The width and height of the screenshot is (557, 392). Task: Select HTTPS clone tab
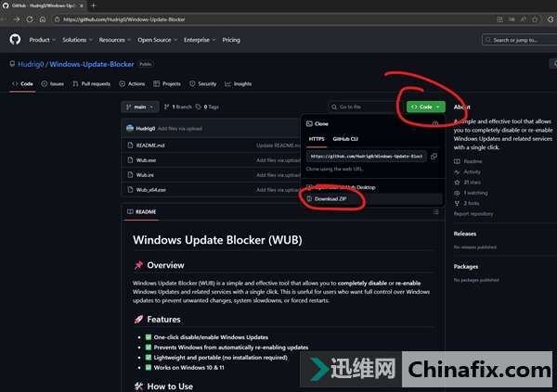tap(317, 139)
